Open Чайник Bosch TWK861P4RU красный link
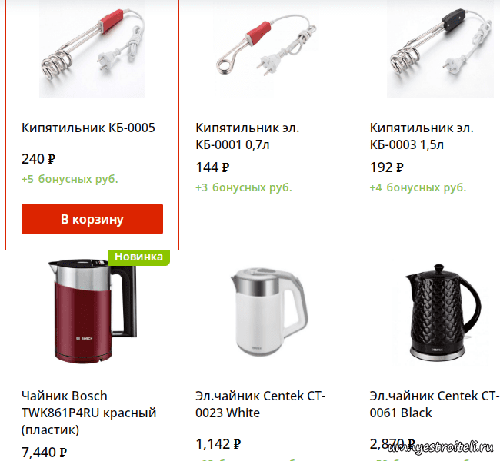 click(x=89, y=413)
